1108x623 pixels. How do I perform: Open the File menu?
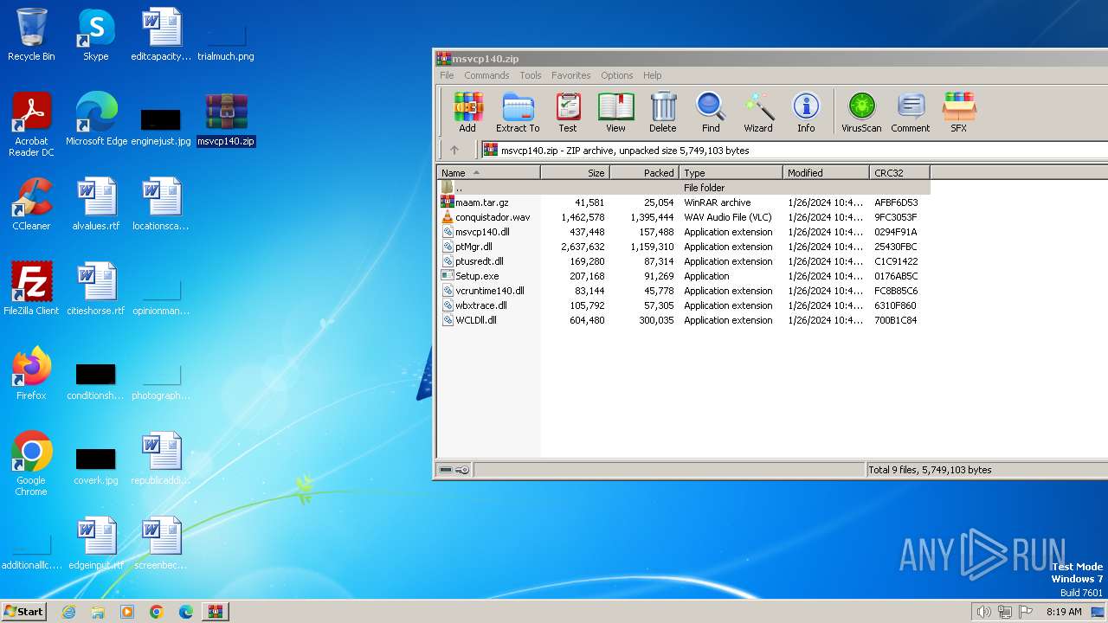[447, 75]
